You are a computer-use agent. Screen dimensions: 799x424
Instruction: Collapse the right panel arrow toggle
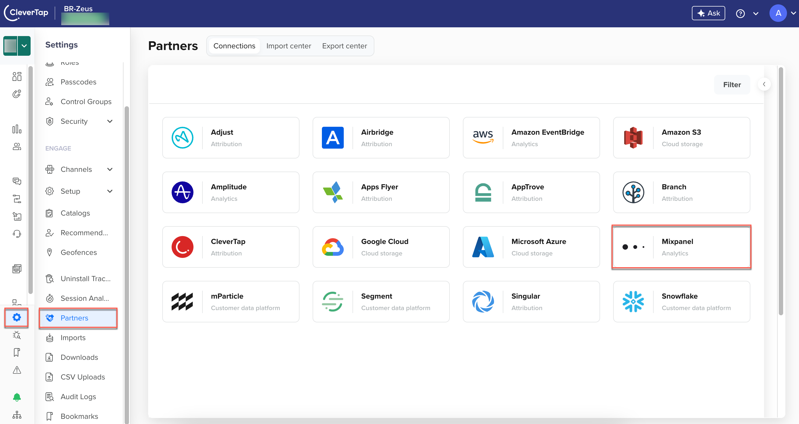point(765,84)
